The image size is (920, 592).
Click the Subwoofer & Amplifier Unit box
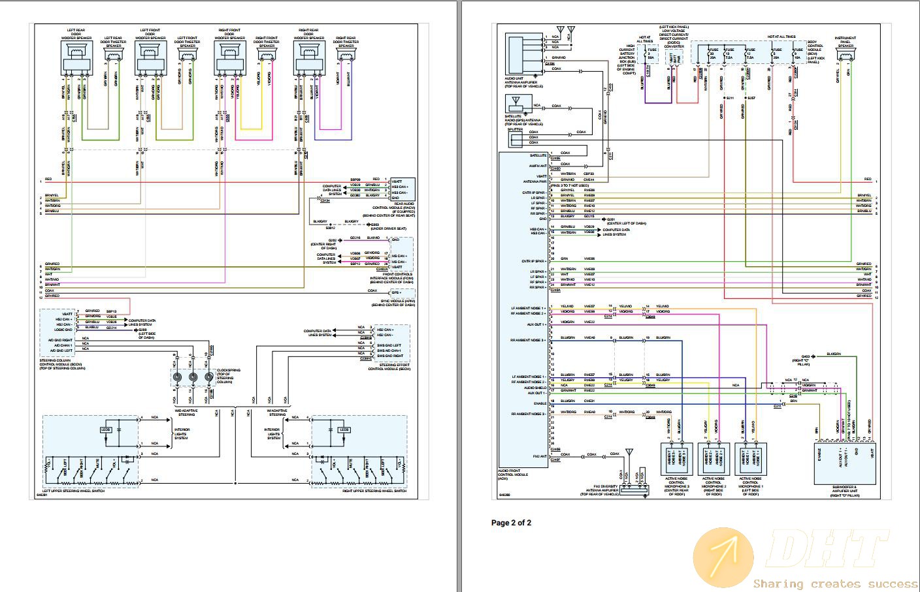[x=846, y=463]
